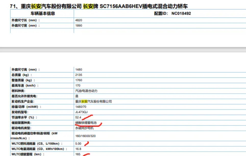246x156 pixels.
Task: Select the '外廓尺寸宽 (mm)' label
Action: (x=26, y=25)
